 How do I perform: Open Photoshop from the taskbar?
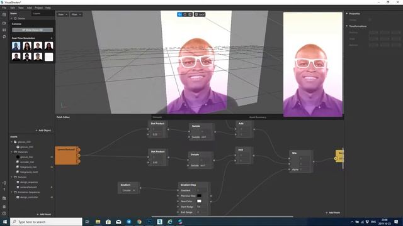click(149, 222)
